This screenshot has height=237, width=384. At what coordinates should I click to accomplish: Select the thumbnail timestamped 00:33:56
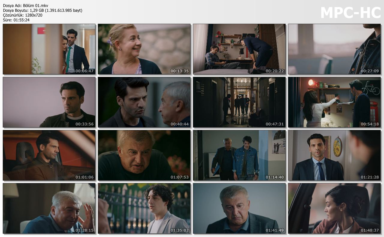pos(49,102)
